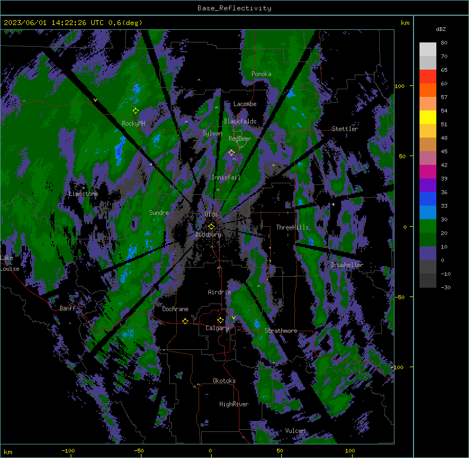
Task: Click the dBZ legend heading
Action: pos(441,29)
